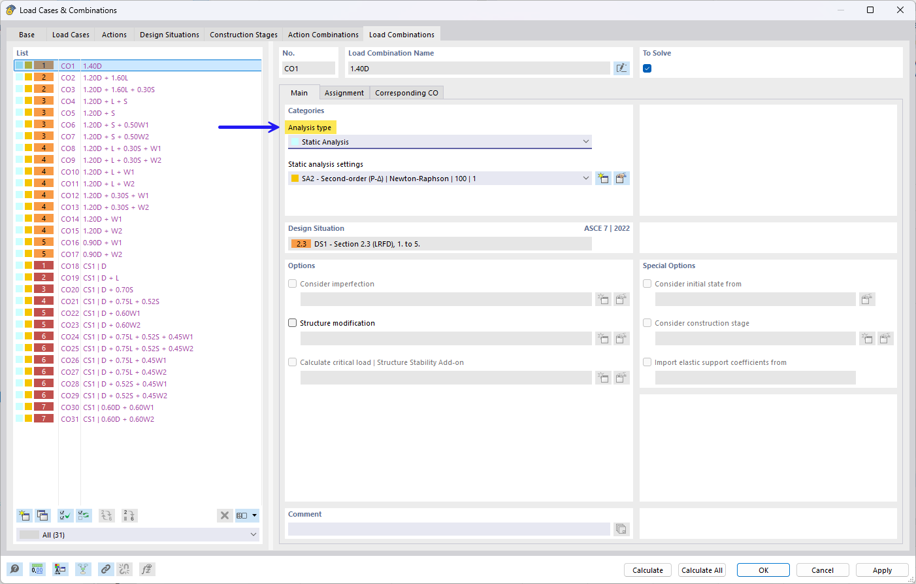Click the color display settings icon
Screen dimensions: 916x584
tap(60, 569)
